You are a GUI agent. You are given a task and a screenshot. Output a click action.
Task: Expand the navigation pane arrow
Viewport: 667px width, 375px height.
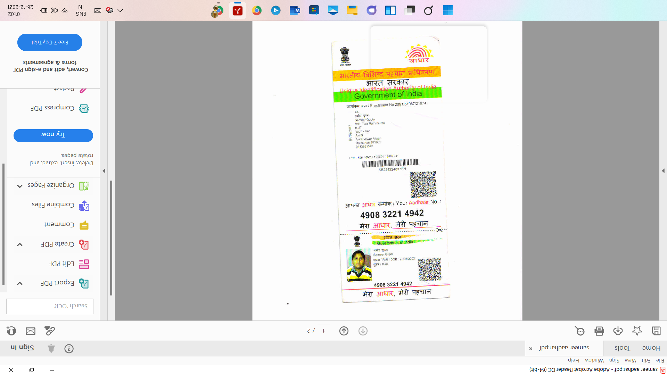(663, 171)
